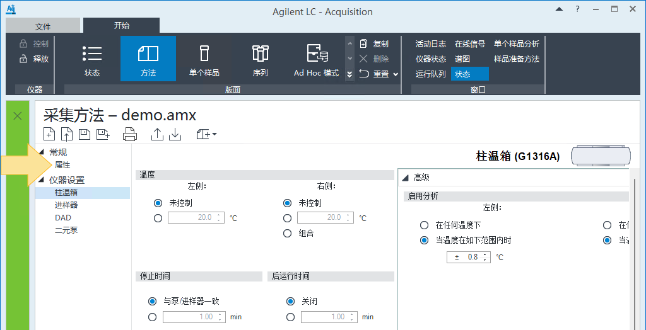Show the 在线信号 window
The height and width of the screenshot is (330, 646).
pyautogui.click(x=469, y=43)
